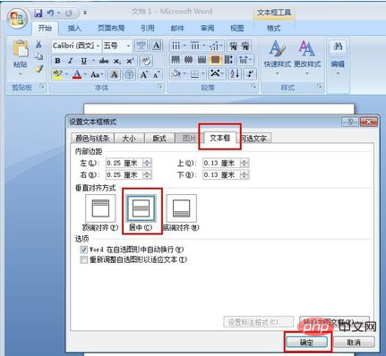Image resolution: width=386 pixels, height=356 pixels.
Task: Decrease paragraph indent
Action: (x=233, y=46)
